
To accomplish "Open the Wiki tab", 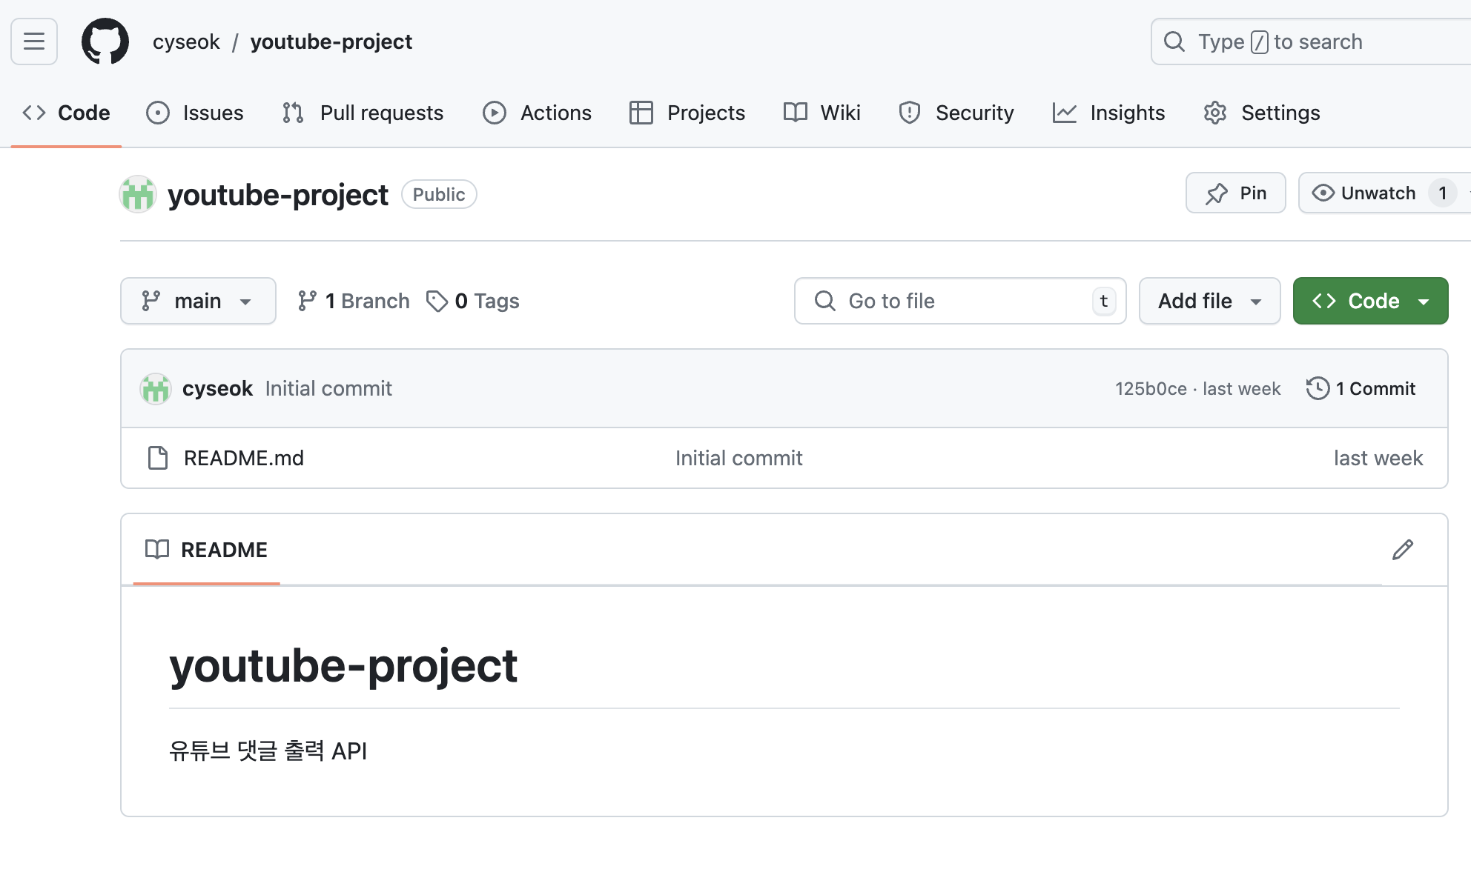I will tap(822, 113).
